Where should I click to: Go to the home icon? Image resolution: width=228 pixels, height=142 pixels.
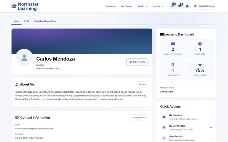187,6
